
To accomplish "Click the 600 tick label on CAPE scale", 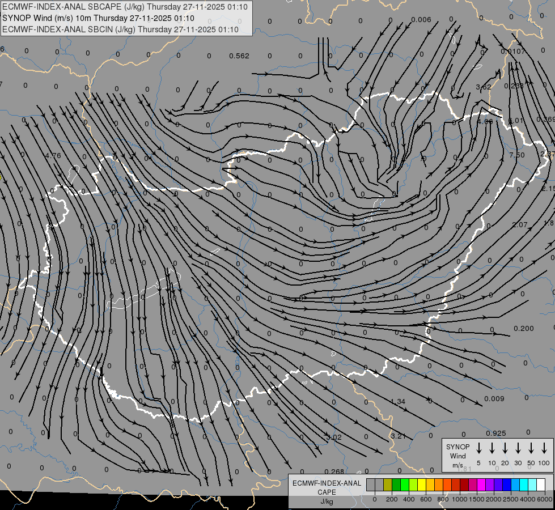I will (426, 499).
